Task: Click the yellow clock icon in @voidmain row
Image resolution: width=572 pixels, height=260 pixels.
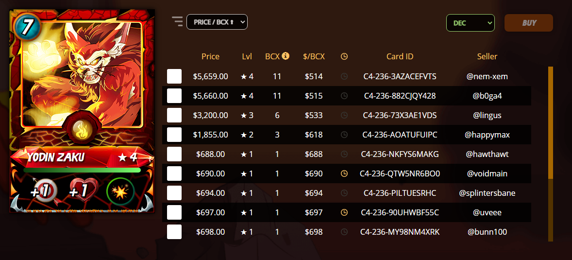Action: pos(344,173)
